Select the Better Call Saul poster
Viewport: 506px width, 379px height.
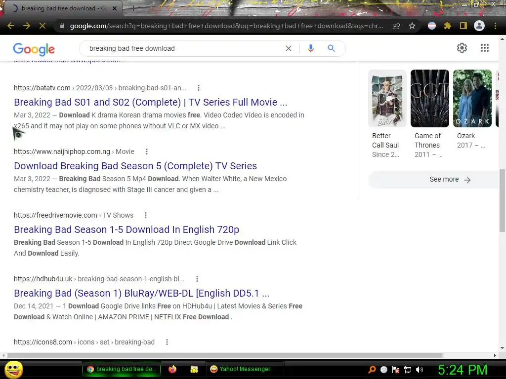[x=387, y=98]
